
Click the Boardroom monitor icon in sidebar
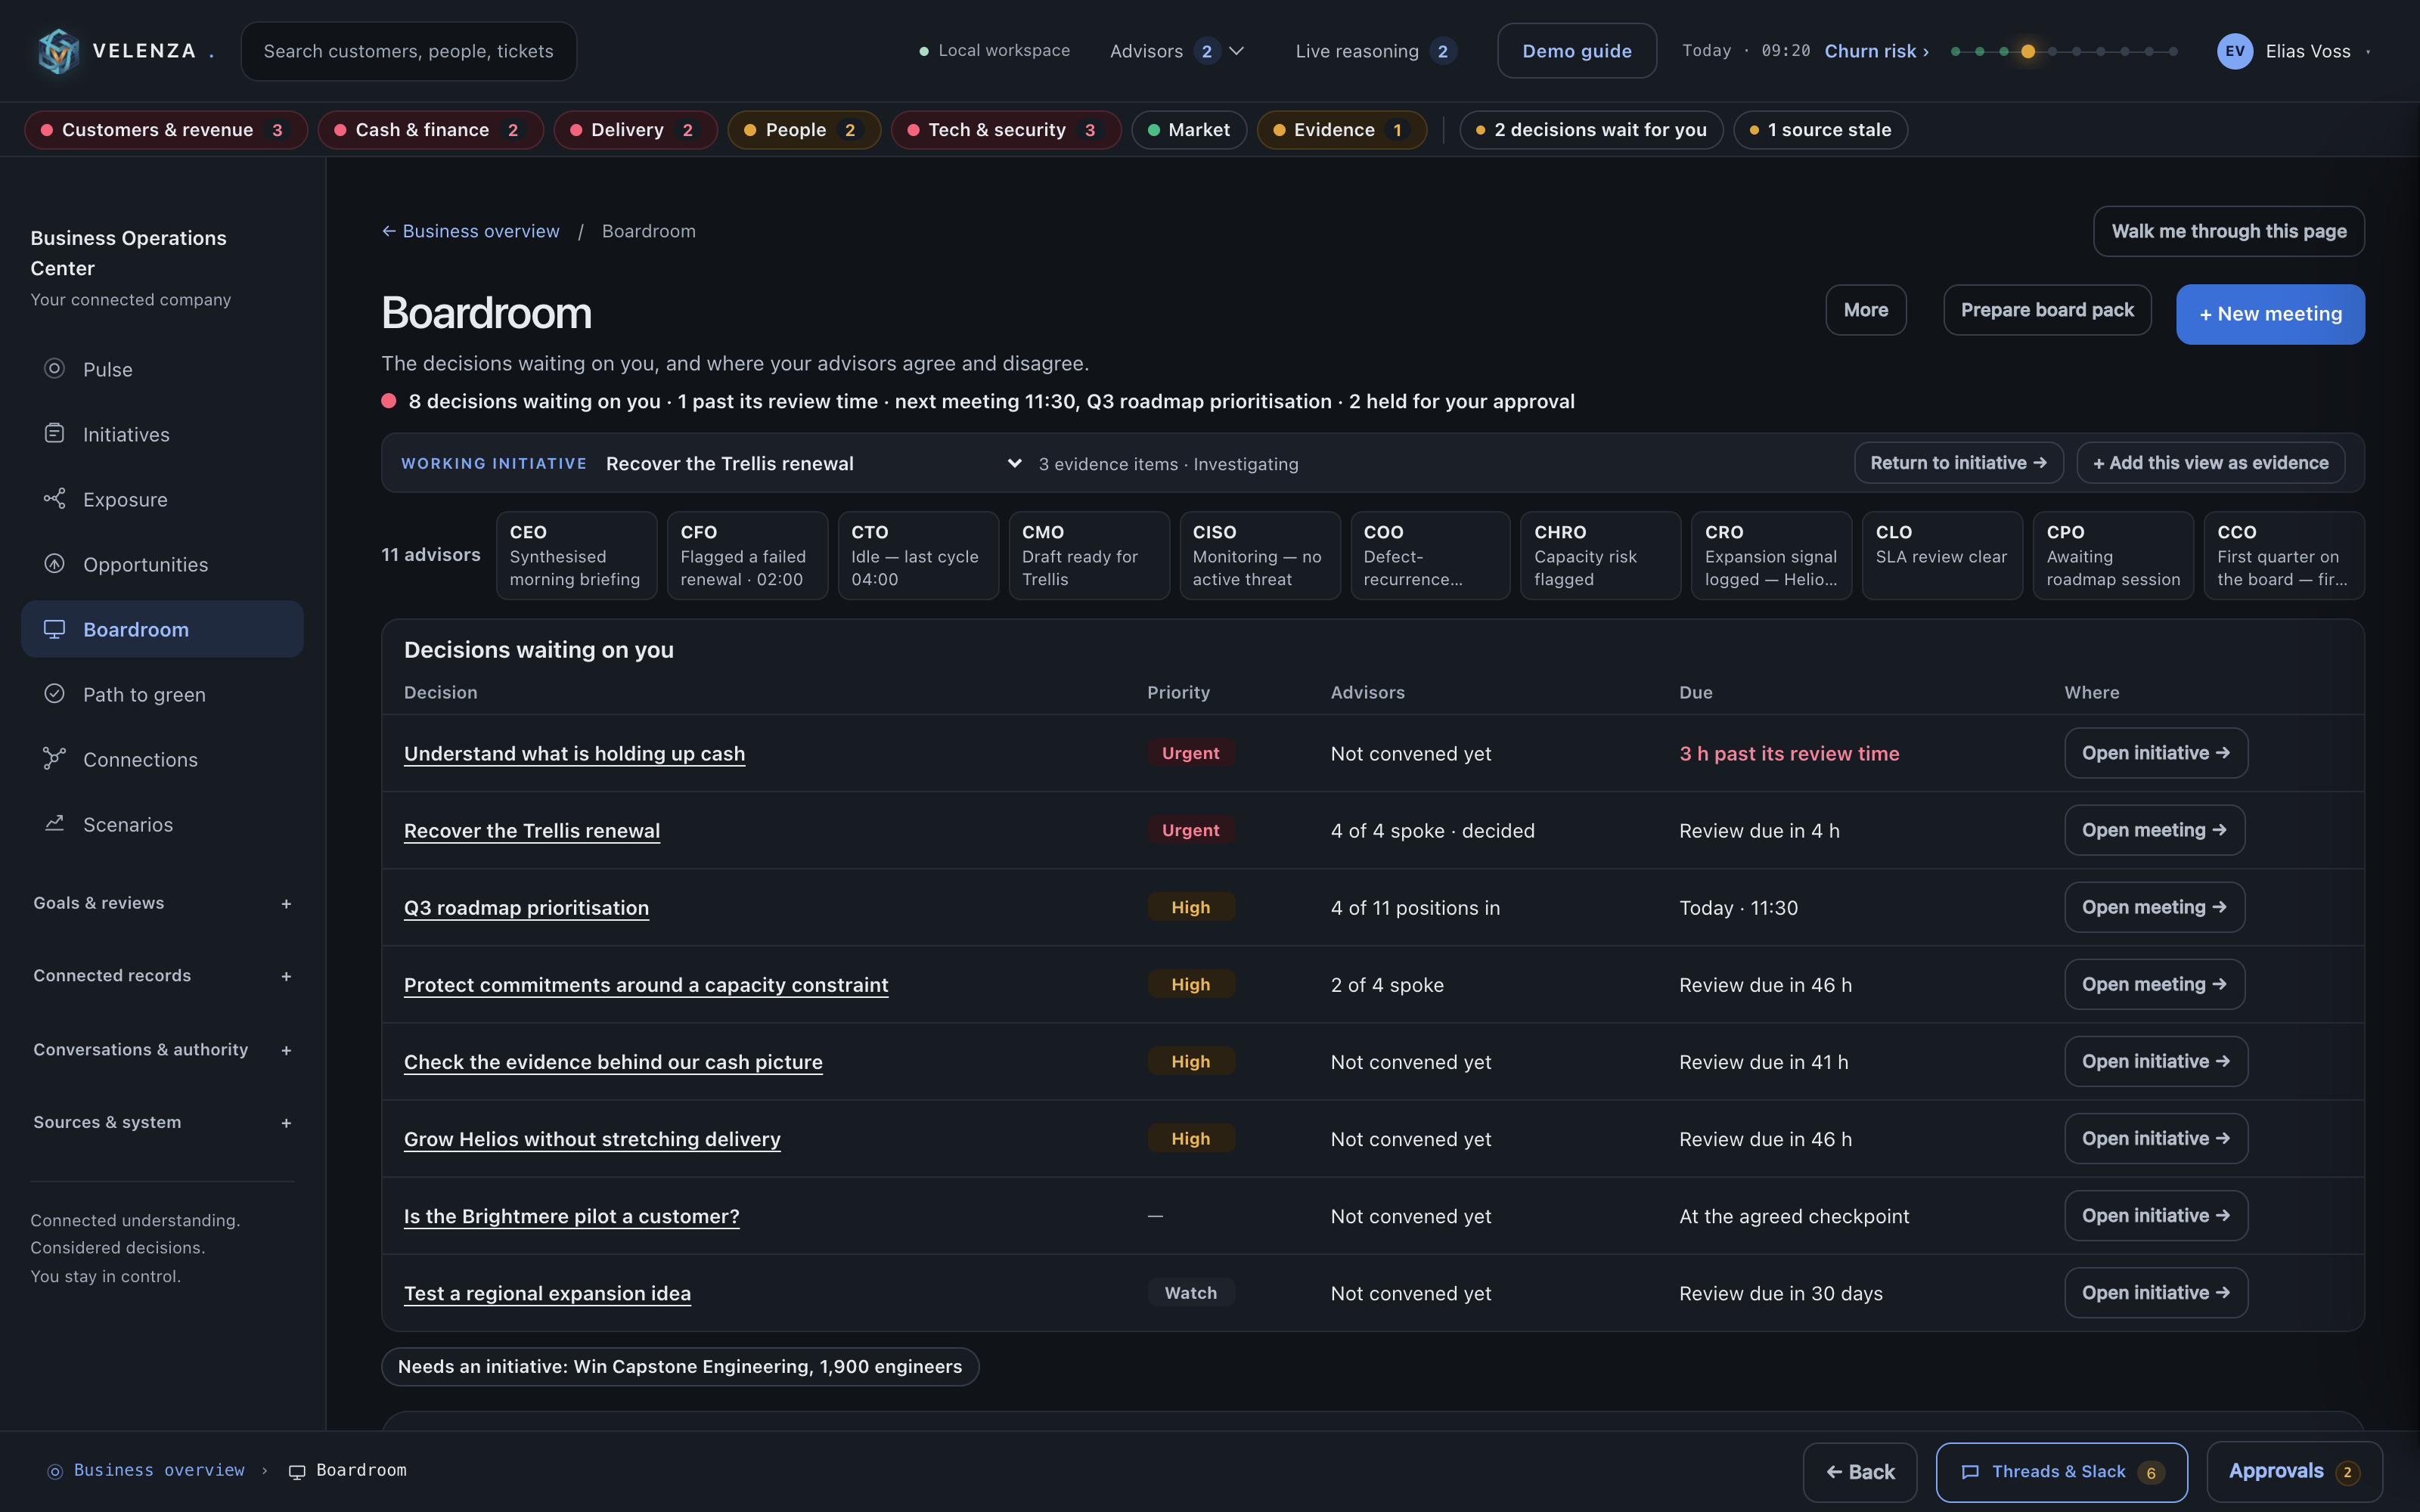point(55,629)
